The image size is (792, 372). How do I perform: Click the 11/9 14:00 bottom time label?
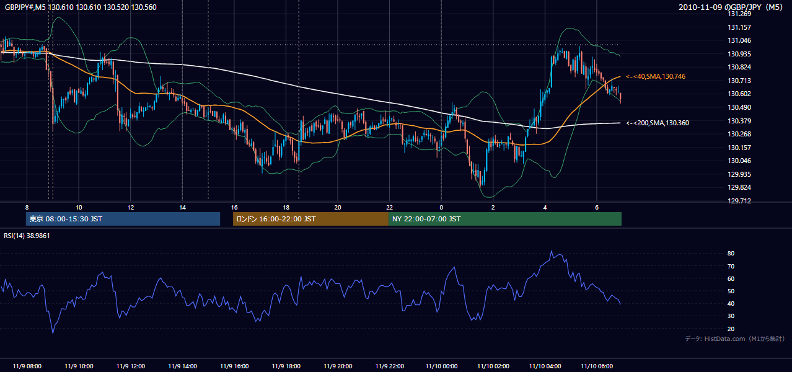coord(182,366)
